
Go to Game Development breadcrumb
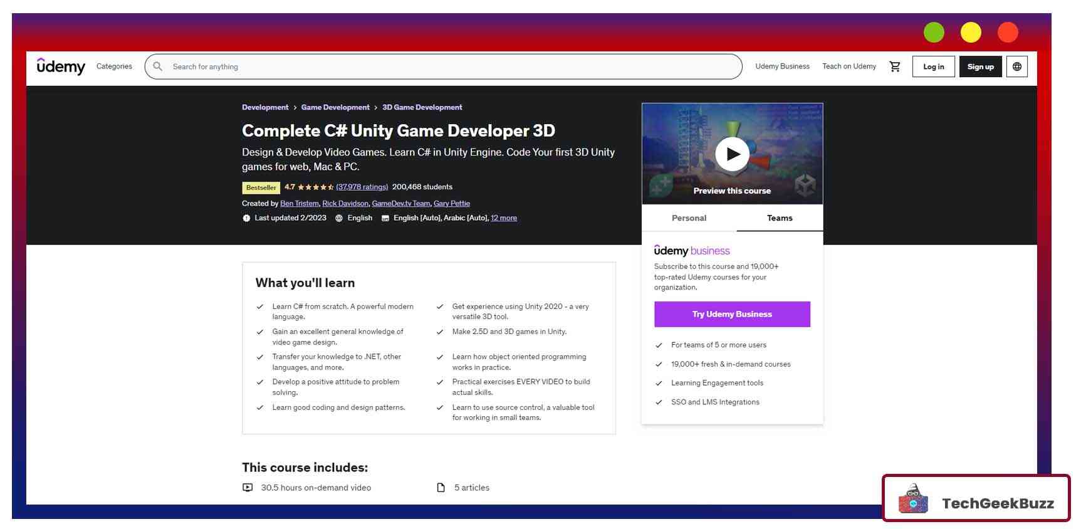pos(335,107)
